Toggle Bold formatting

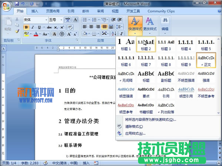(26, 27)
